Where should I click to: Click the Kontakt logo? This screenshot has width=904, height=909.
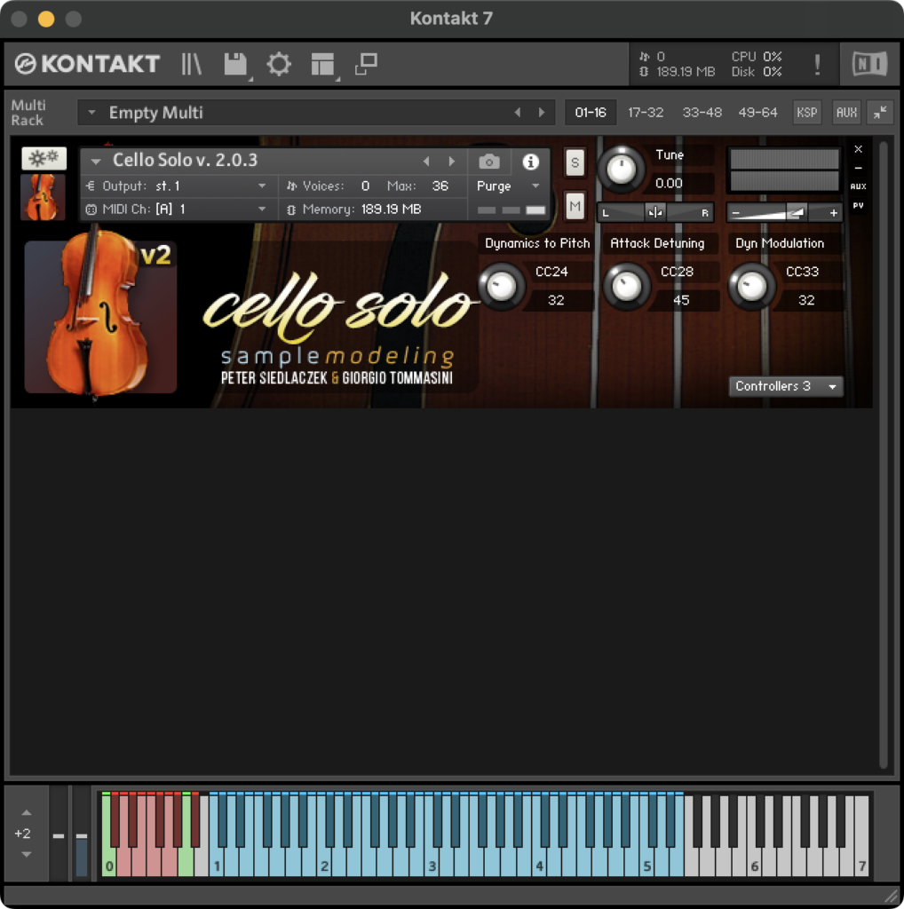[x=88, y=64]
